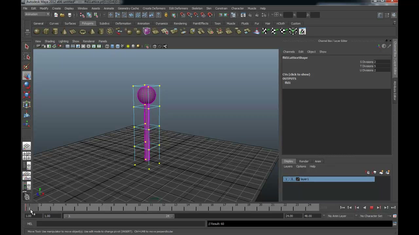Screen dimensions: 419x235
Task: Open the Create Deformers menu
Action: point(154,8)
